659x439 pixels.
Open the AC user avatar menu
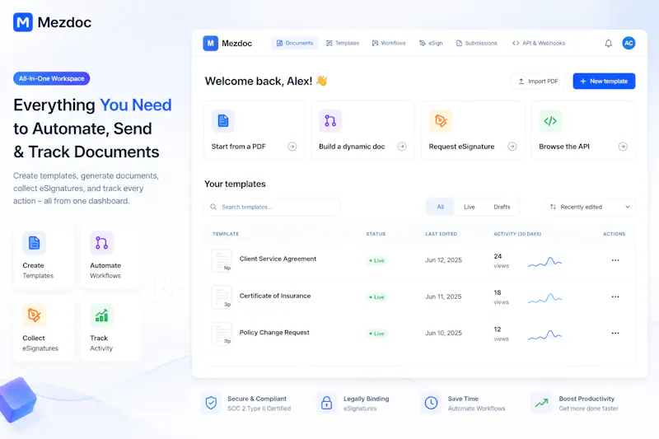click(x=629, y=44)
